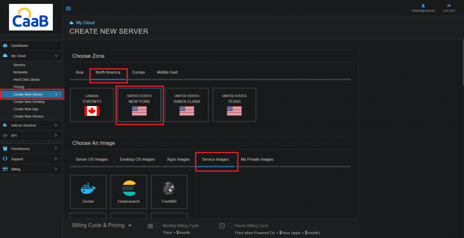Click the API code icon in sidebar
The image size is (464, 238).
point(5,135)
